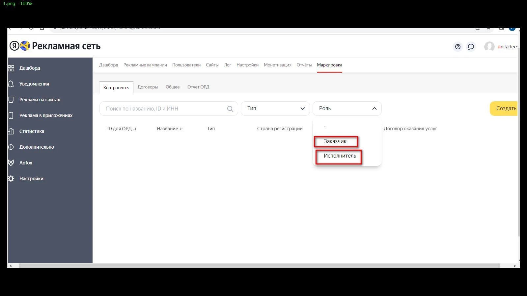Viewport: 527px width, 296px height.
Task: Open the Статистика chart icon in the sidebar
Action: click(11, 131)
